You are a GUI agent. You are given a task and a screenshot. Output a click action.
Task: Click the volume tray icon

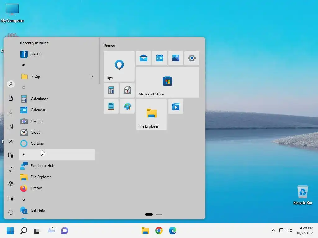click(x=289, y=231)
